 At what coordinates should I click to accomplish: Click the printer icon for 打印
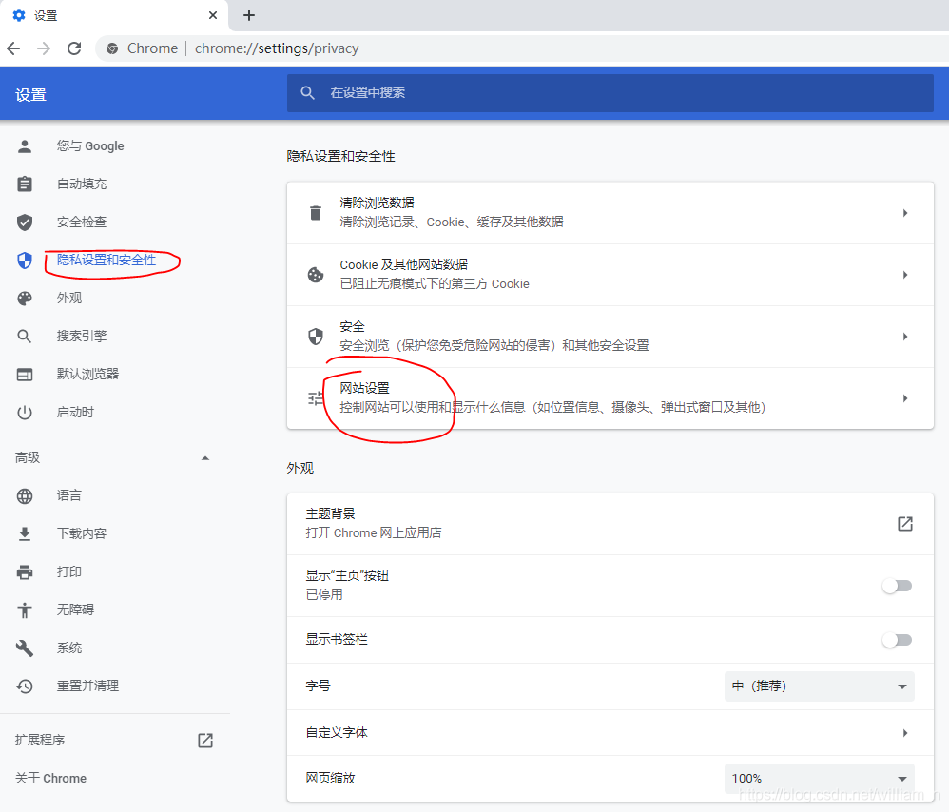click(x=25, y=571)
